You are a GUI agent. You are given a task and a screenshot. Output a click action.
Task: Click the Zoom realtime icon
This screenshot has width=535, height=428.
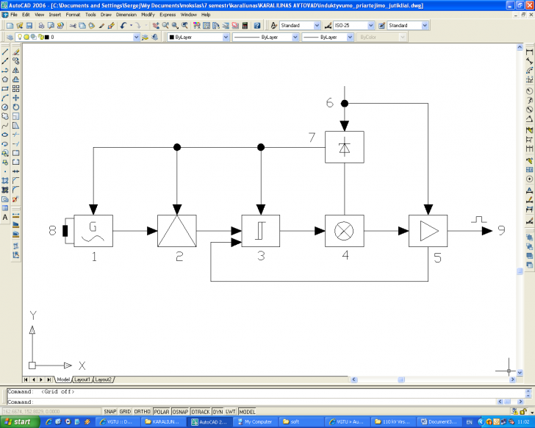(x=165, y=26)
